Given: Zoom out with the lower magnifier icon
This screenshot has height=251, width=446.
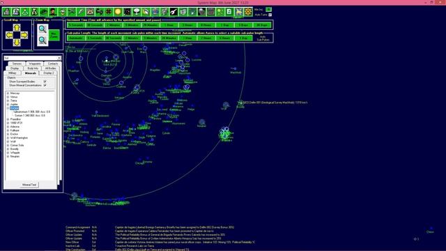Looking at the screenshot, I should pyautogui.click(x=43, y=40).
